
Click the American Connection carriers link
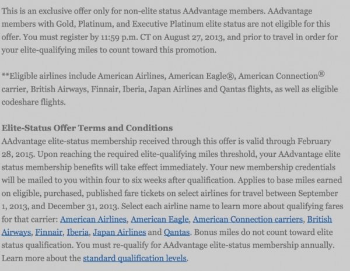(247, 220)
